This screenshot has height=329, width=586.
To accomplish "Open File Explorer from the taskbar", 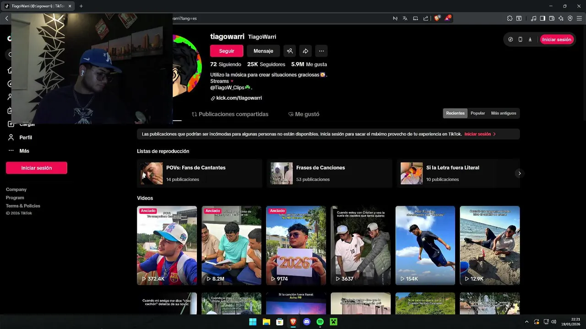I will 266,322.
